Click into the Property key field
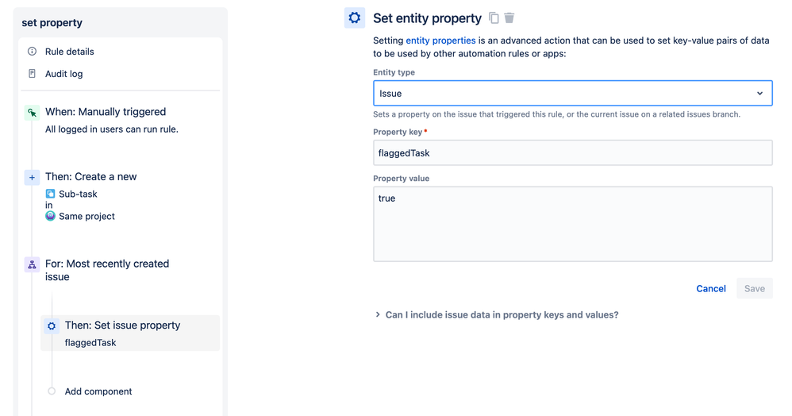 click(572, 152)
